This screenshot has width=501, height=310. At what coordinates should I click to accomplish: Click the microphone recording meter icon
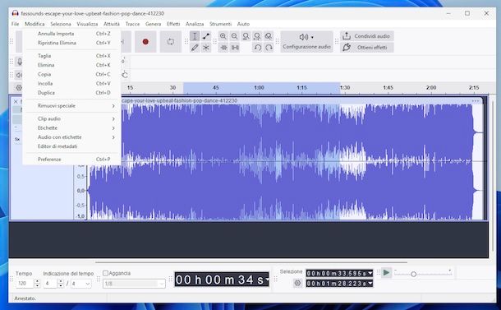point(20,62)
